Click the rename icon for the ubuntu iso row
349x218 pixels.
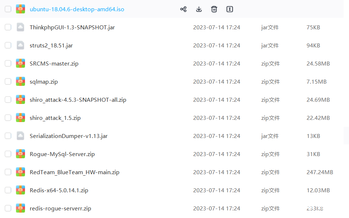click(229, 9)
